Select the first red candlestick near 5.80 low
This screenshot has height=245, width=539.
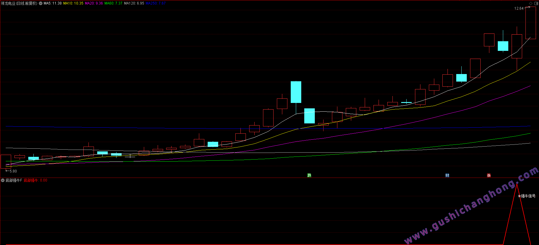coord(6,161)
